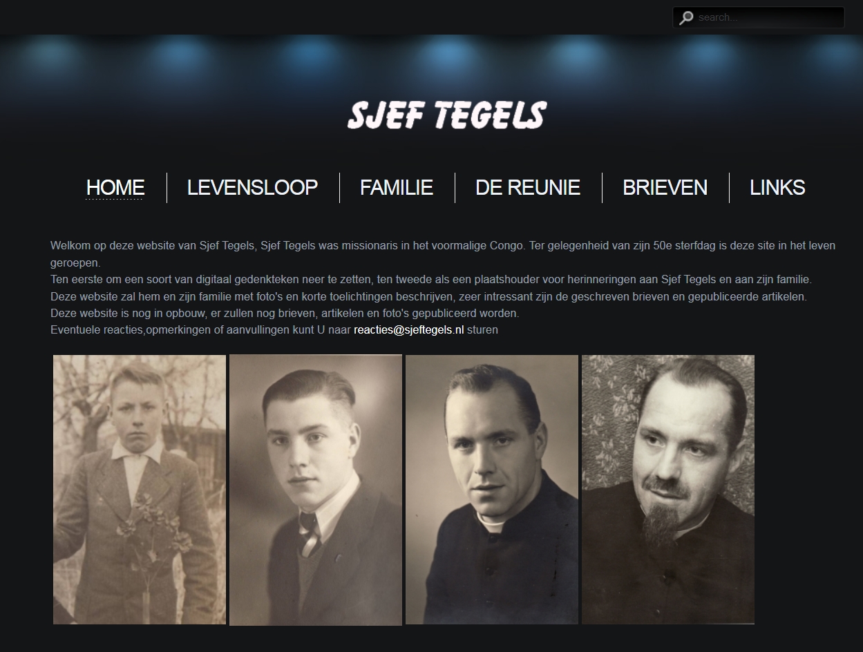Viewport: 863px width, 652px height.
Task: View the photo with clerical collar
Action: click(492, 490)
